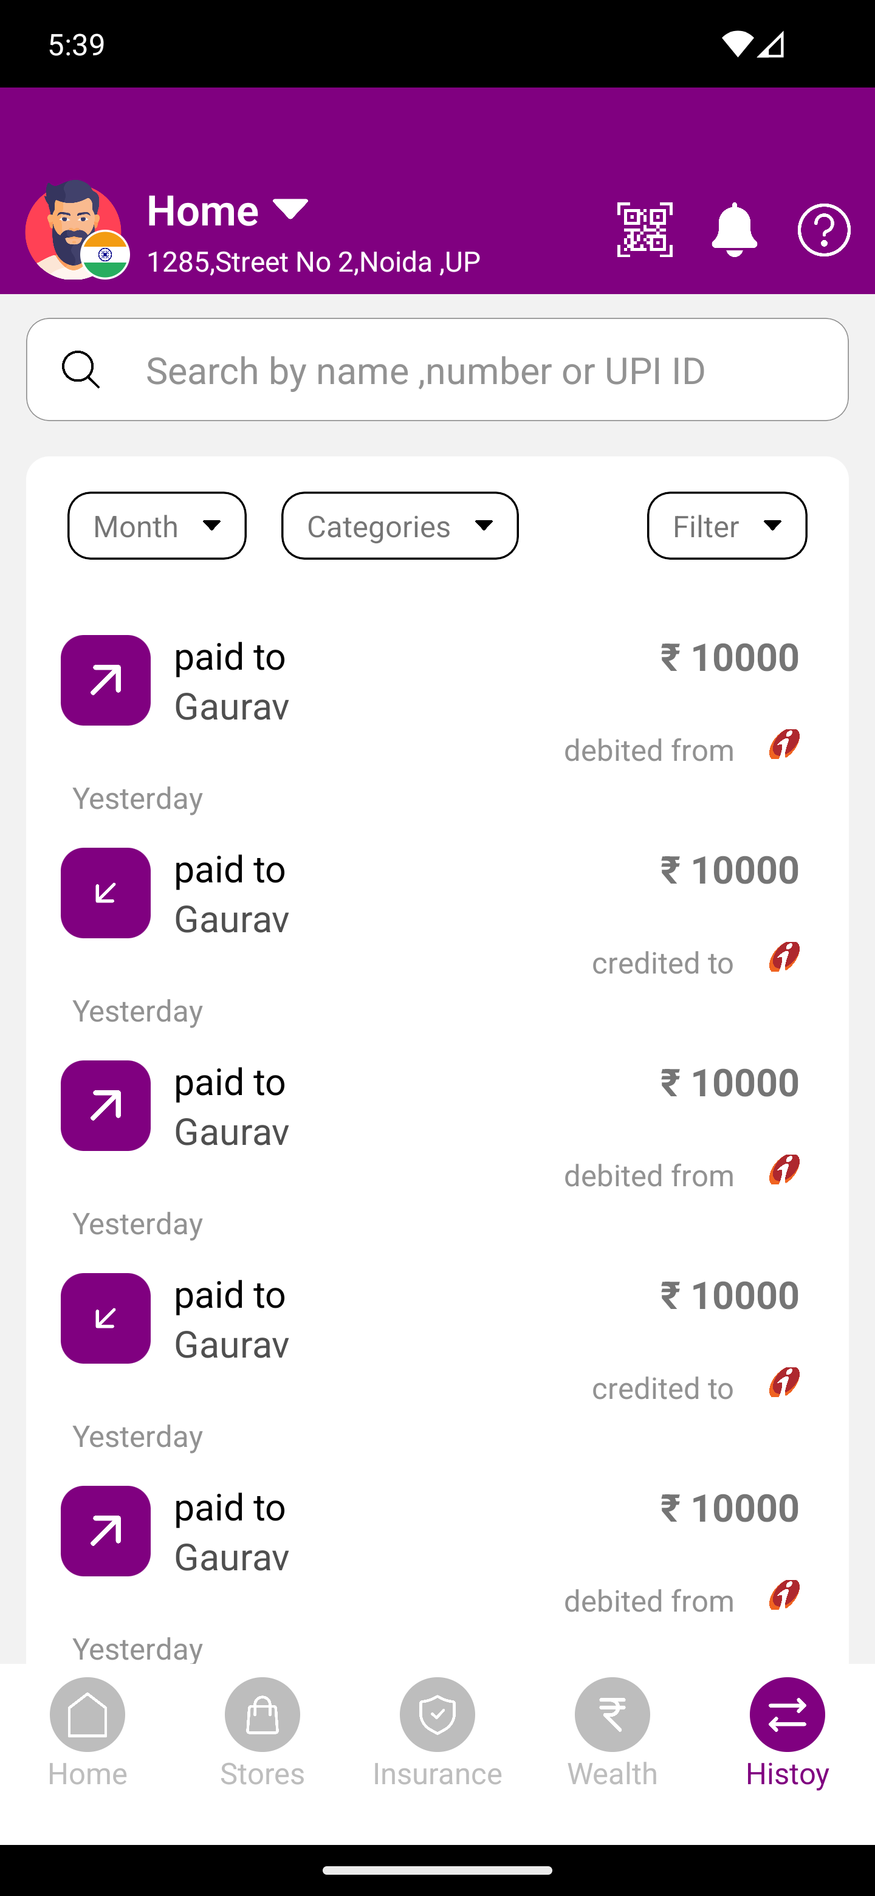
Task: Tap bank logo beside first 'credited to'
Action: click(784, 958)
